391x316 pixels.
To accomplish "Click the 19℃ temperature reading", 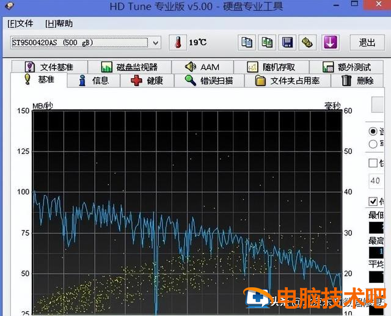I will 197,43.
